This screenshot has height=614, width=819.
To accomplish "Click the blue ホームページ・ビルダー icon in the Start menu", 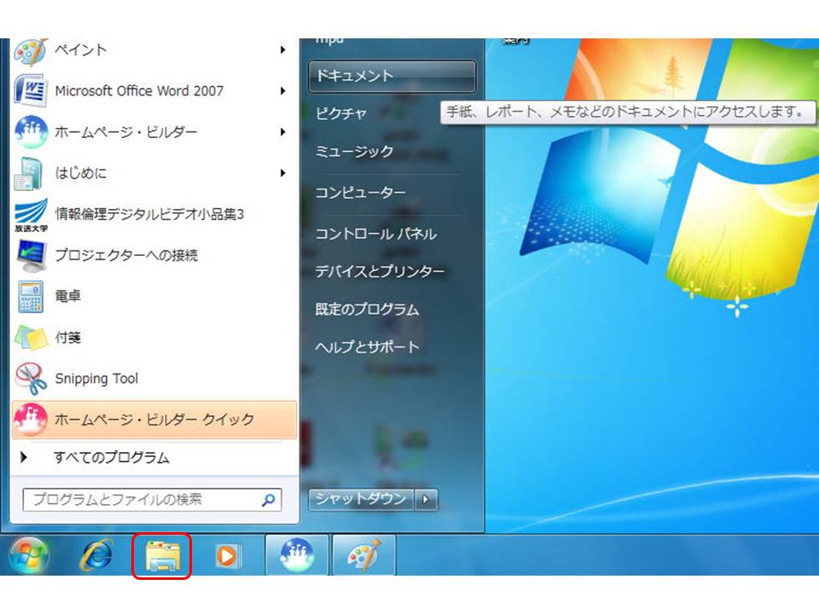I will pos(31,131).
